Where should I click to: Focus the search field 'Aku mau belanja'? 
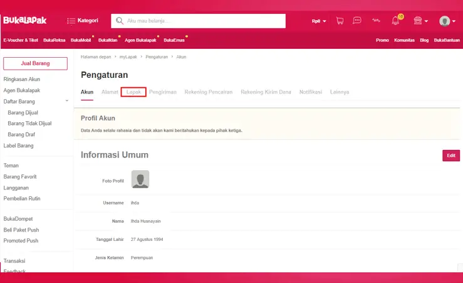(198, 21)
